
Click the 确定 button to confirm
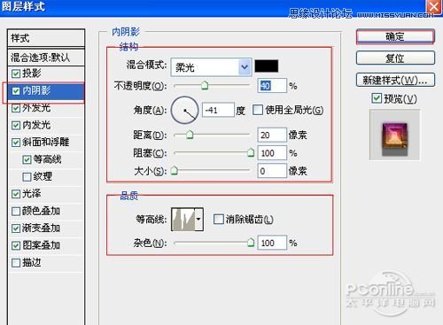tap(395, 36)
